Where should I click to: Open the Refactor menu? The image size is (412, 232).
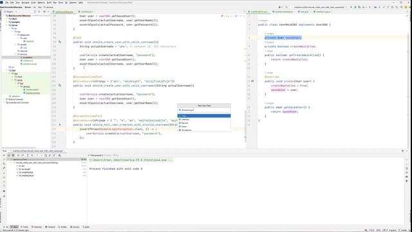(41, 3)
